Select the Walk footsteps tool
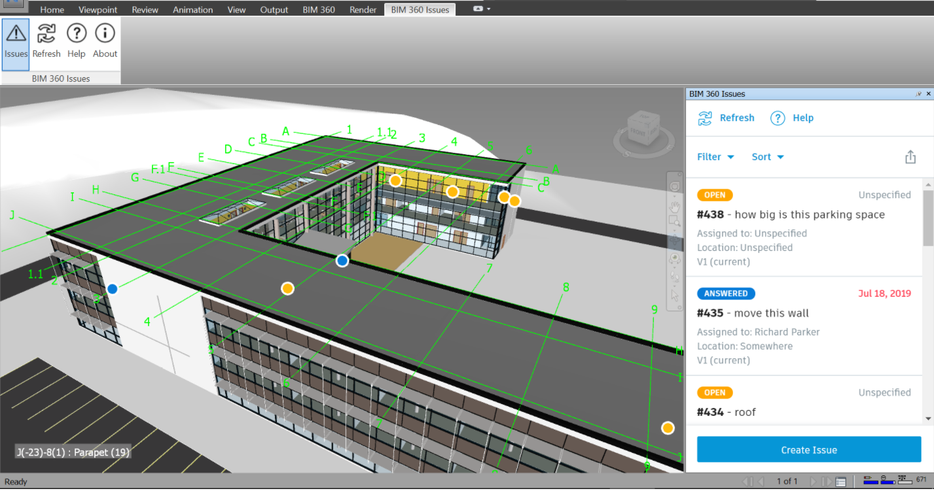Viewport: 934px width, 491px height. [x=675, y=277]
